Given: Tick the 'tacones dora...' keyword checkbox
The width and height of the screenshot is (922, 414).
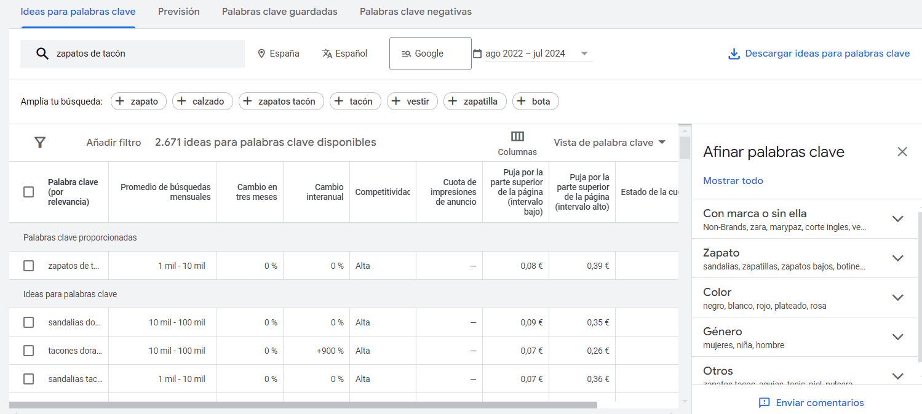Looking at the screenshot, I should [x=28, y=351].
